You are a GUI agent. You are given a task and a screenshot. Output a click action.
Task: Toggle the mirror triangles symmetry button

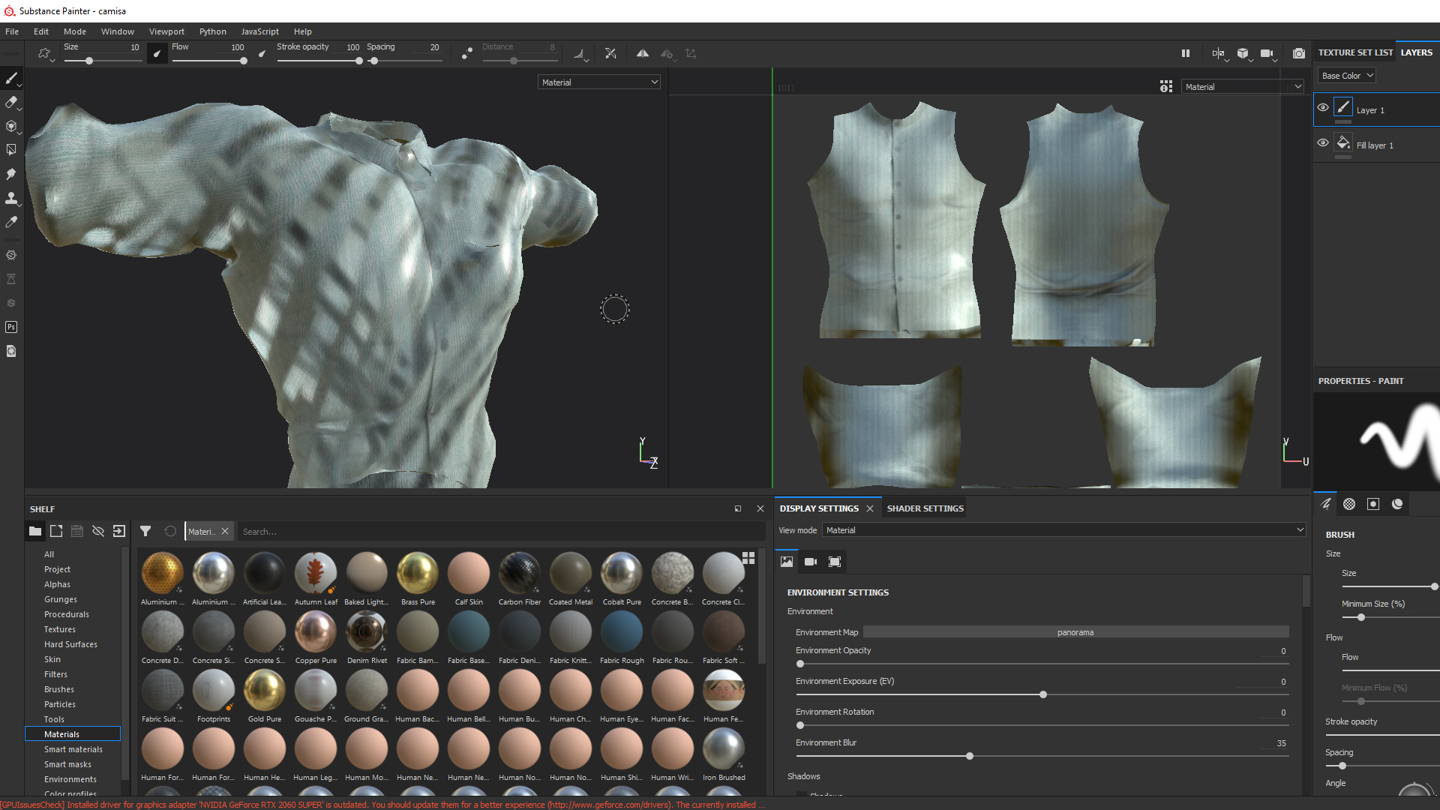[x=643, y=53]
